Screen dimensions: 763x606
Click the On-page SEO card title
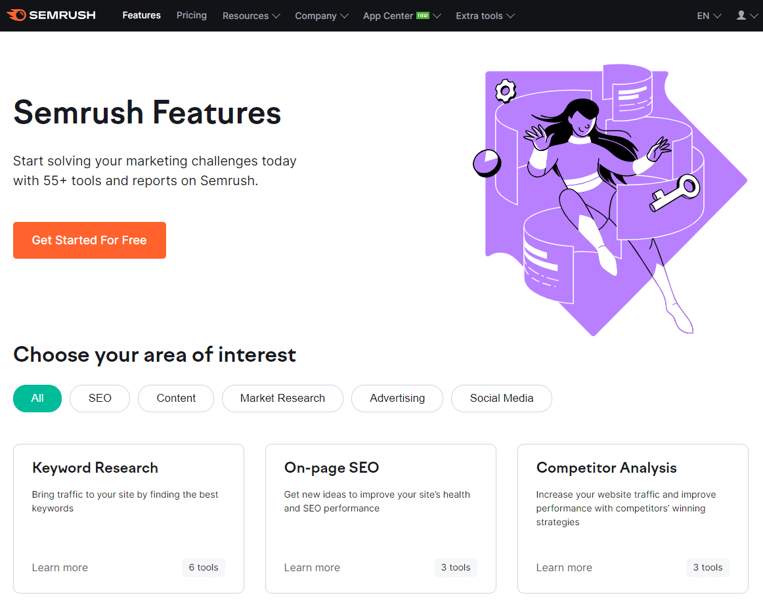332,467
